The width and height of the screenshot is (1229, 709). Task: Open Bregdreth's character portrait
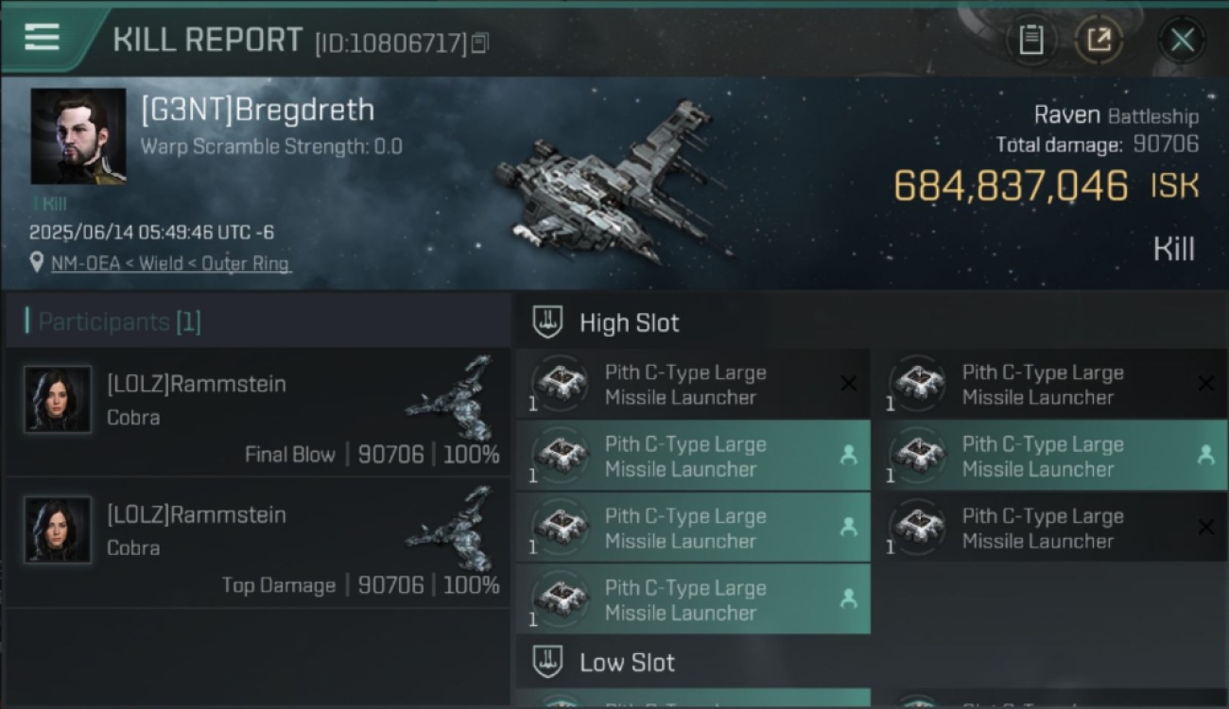(78, 136)
